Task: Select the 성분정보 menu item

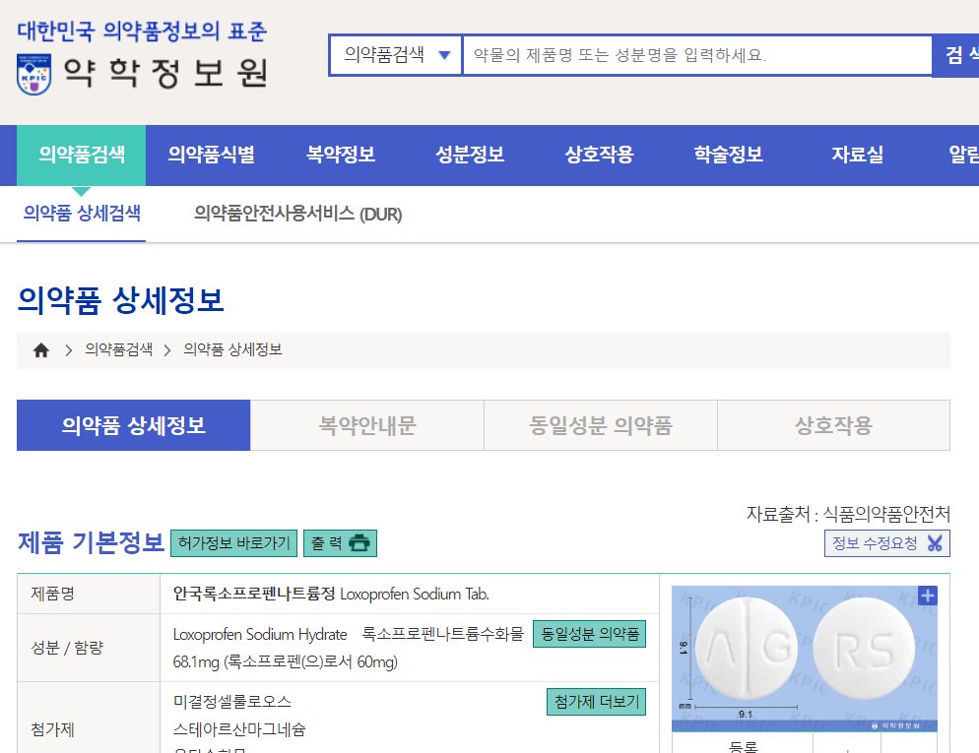Action: [468, 155]
